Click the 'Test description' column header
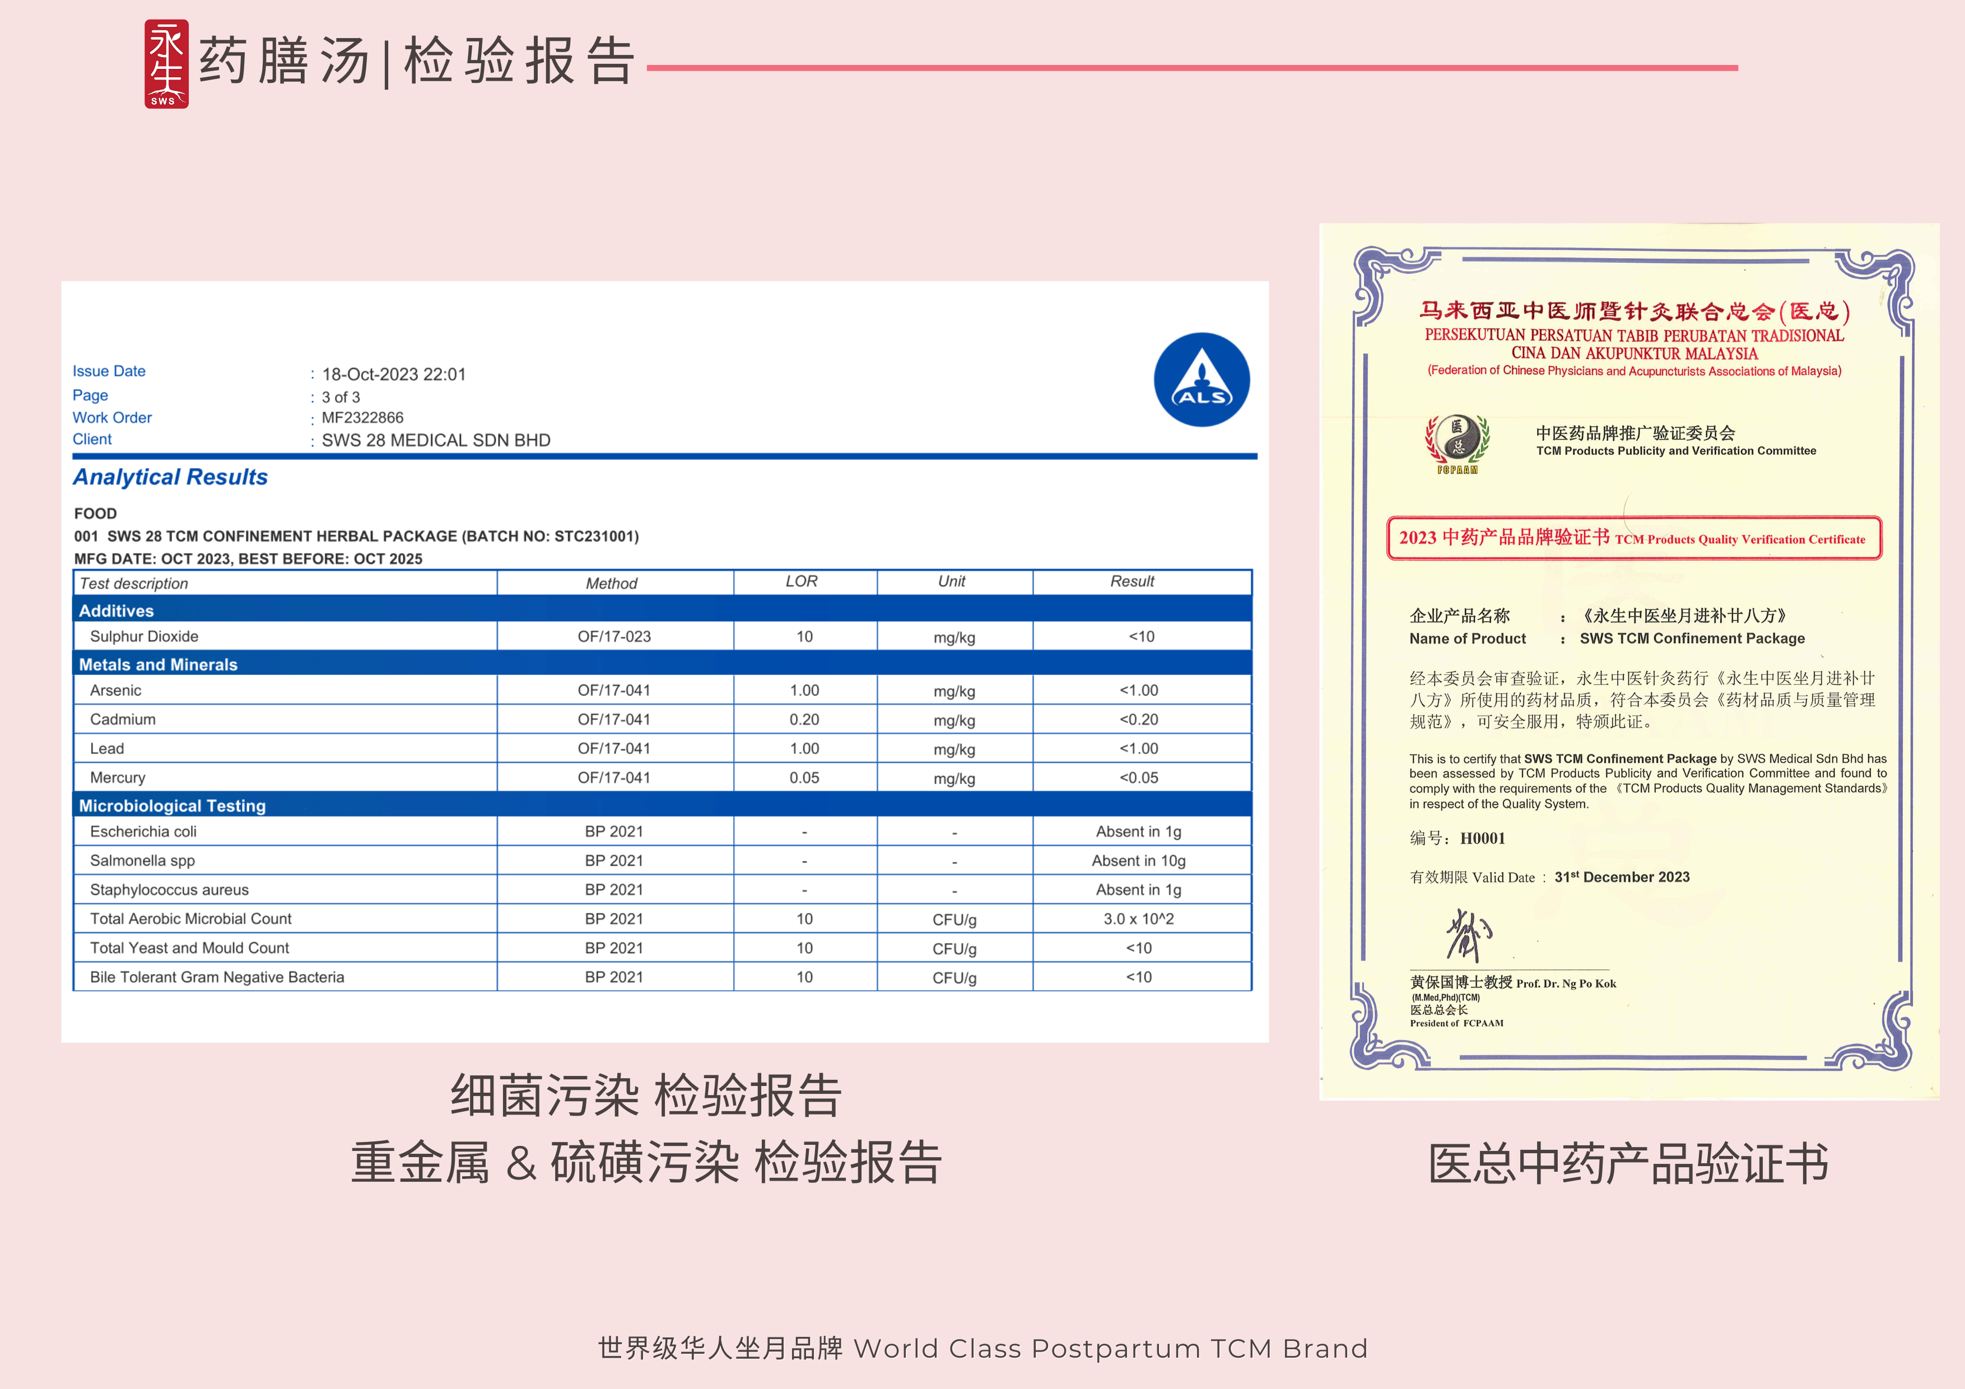 click(133, 584)
